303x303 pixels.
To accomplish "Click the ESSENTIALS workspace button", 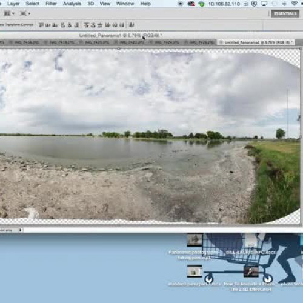I will [285, 13].
